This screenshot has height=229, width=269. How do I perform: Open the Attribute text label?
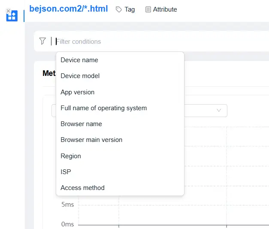(x=165, y=9)
